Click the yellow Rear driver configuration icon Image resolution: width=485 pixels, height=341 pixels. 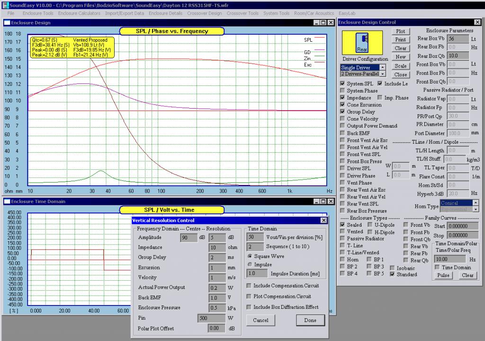point(362,42)
